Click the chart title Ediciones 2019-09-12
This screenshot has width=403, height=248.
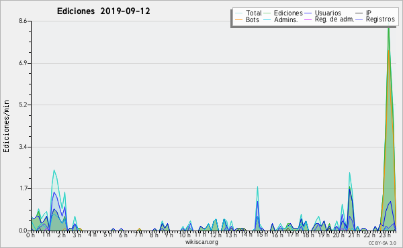click(x=103, y=11)
